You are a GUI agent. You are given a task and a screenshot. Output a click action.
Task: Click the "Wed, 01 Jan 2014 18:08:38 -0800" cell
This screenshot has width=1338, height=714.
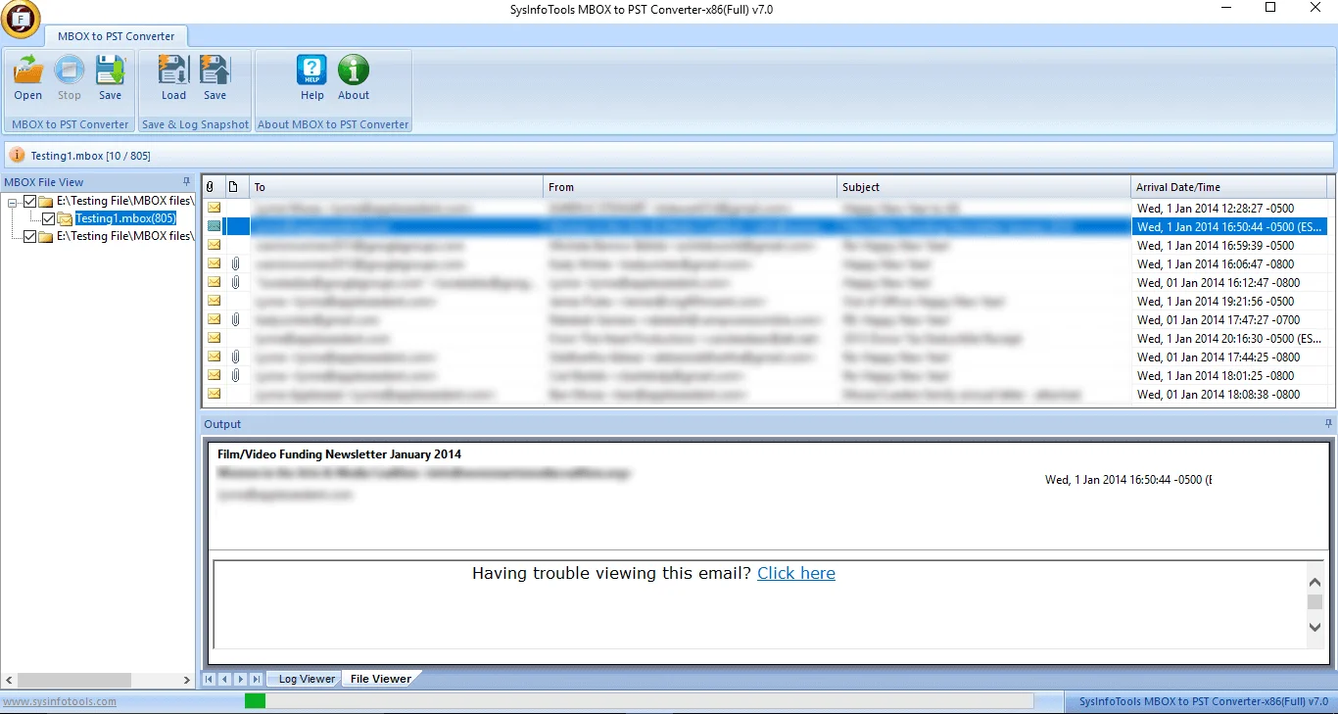click(x=1219, y=394)
